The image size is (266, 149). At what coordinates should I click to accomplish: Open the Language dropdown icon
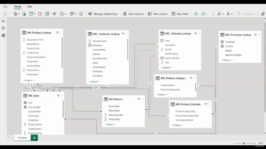click(x=221, y=14)
